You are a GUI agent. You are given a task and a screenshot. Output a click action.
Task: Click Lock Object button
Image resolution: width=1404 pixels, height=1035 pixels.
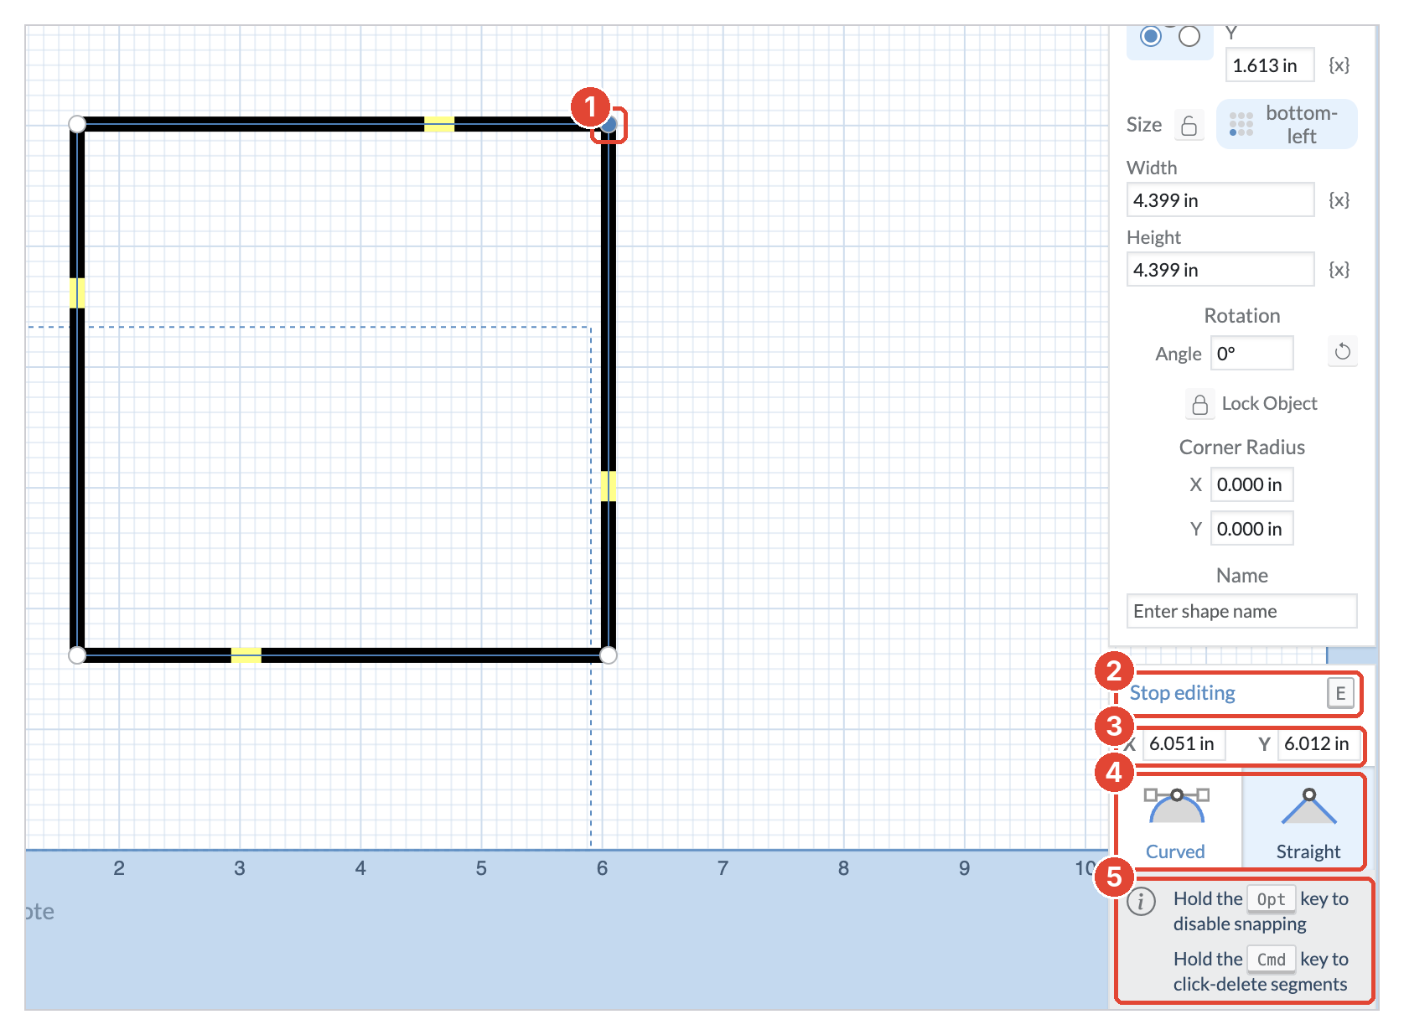1252,404
